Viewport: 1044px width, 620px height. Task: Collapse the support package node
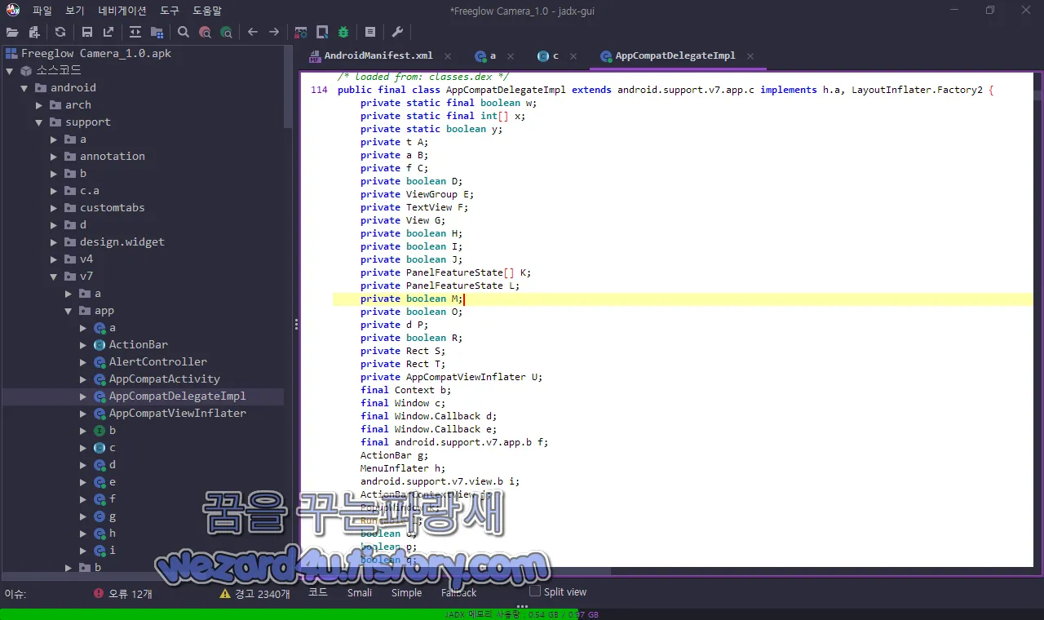coord(39,122)
